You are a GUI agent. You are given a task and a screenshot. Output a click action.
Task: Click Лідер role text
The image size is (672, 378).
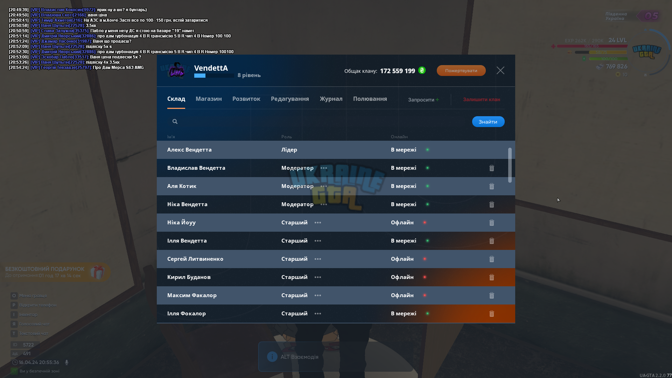pyautogui.click(x=289, y=150)
